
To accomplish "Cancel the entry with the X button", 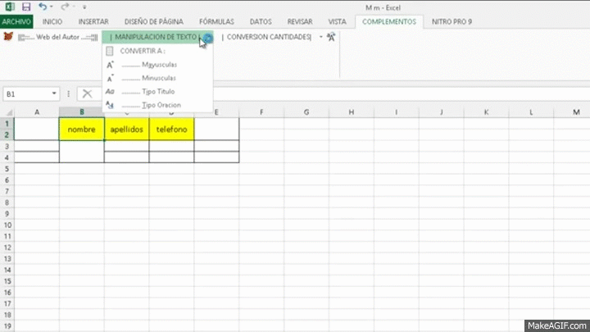I will point(87,93).
